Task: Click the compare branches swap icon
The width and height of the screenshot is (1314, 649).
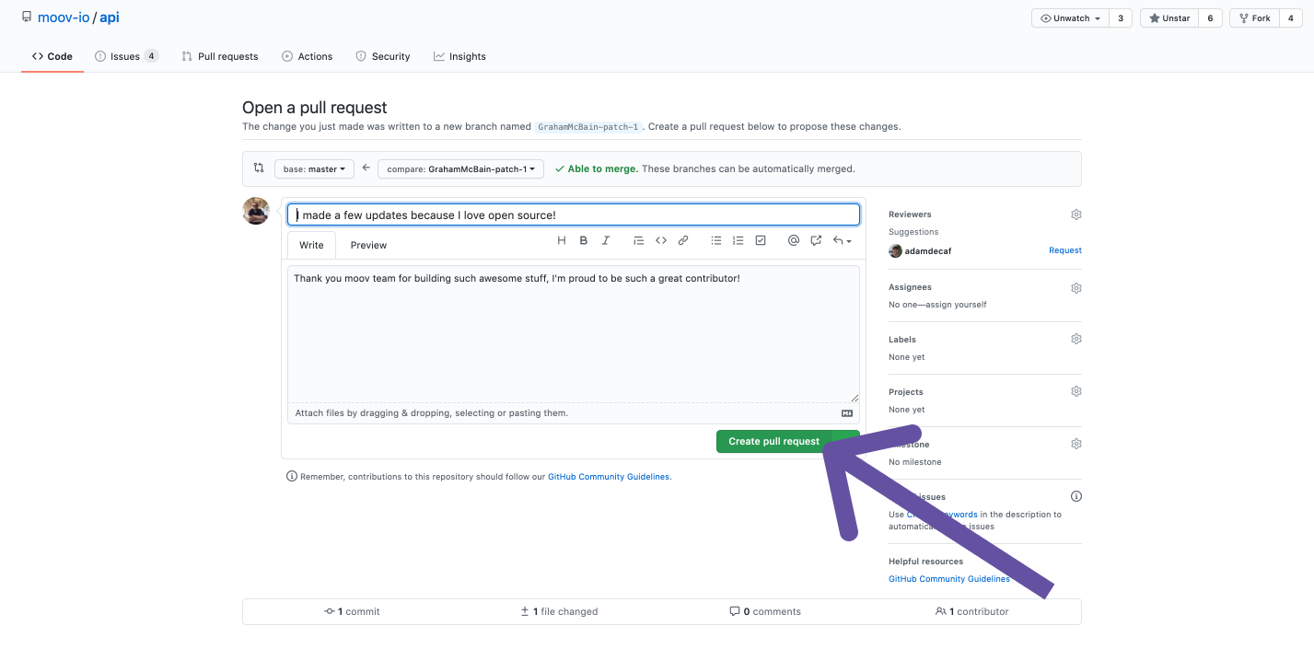Action: 259,168
